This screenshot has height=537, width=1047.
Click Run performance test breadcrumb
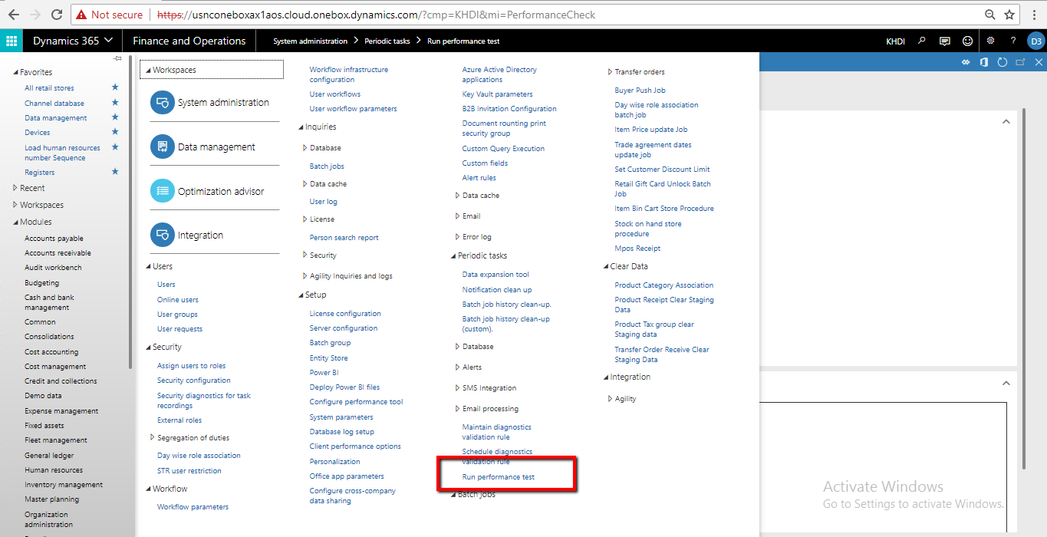[463, 41]
